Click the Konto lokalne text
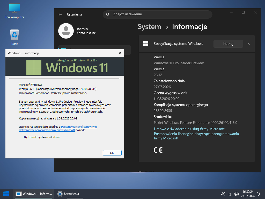Viewport: 265px width, 199px height. (x=86, y=33)
